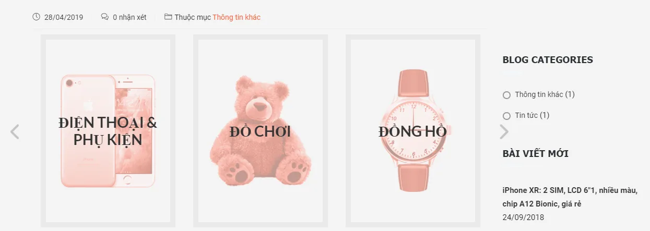This screenshot has height=231, width=650.
Task: Click the Bài viết mới heading
Action: [x=536, y=153]
